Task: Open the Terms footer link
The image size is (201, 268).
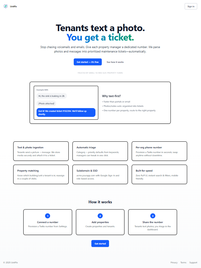Action: (183, 262)
